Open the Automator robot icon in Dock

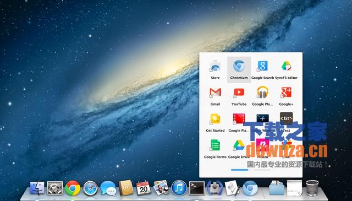tap(215, 188)
